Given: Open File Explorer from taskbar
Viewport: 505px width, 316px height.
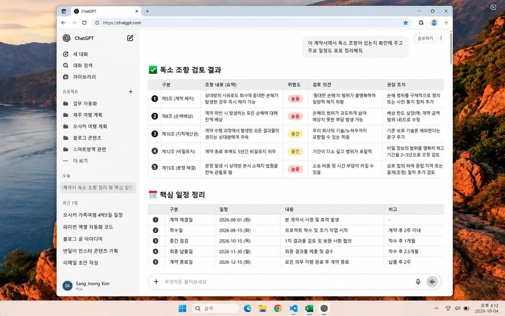Looking at the screenshot, I should (262, 308).
